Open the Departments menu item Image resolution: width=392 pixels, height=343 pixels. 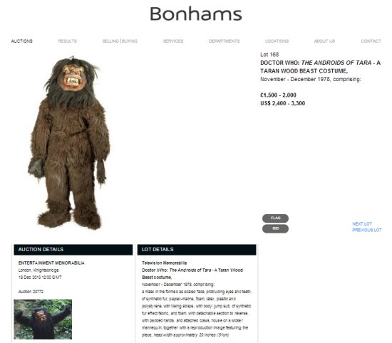(225, 41)
